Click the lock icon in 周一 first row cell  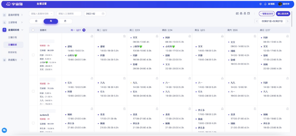pyautogui.click(x=92, y=36)
